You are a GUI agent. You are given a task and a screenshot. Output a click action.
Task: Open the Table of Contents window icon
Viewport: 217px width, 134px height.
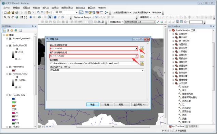click(86, 12)
